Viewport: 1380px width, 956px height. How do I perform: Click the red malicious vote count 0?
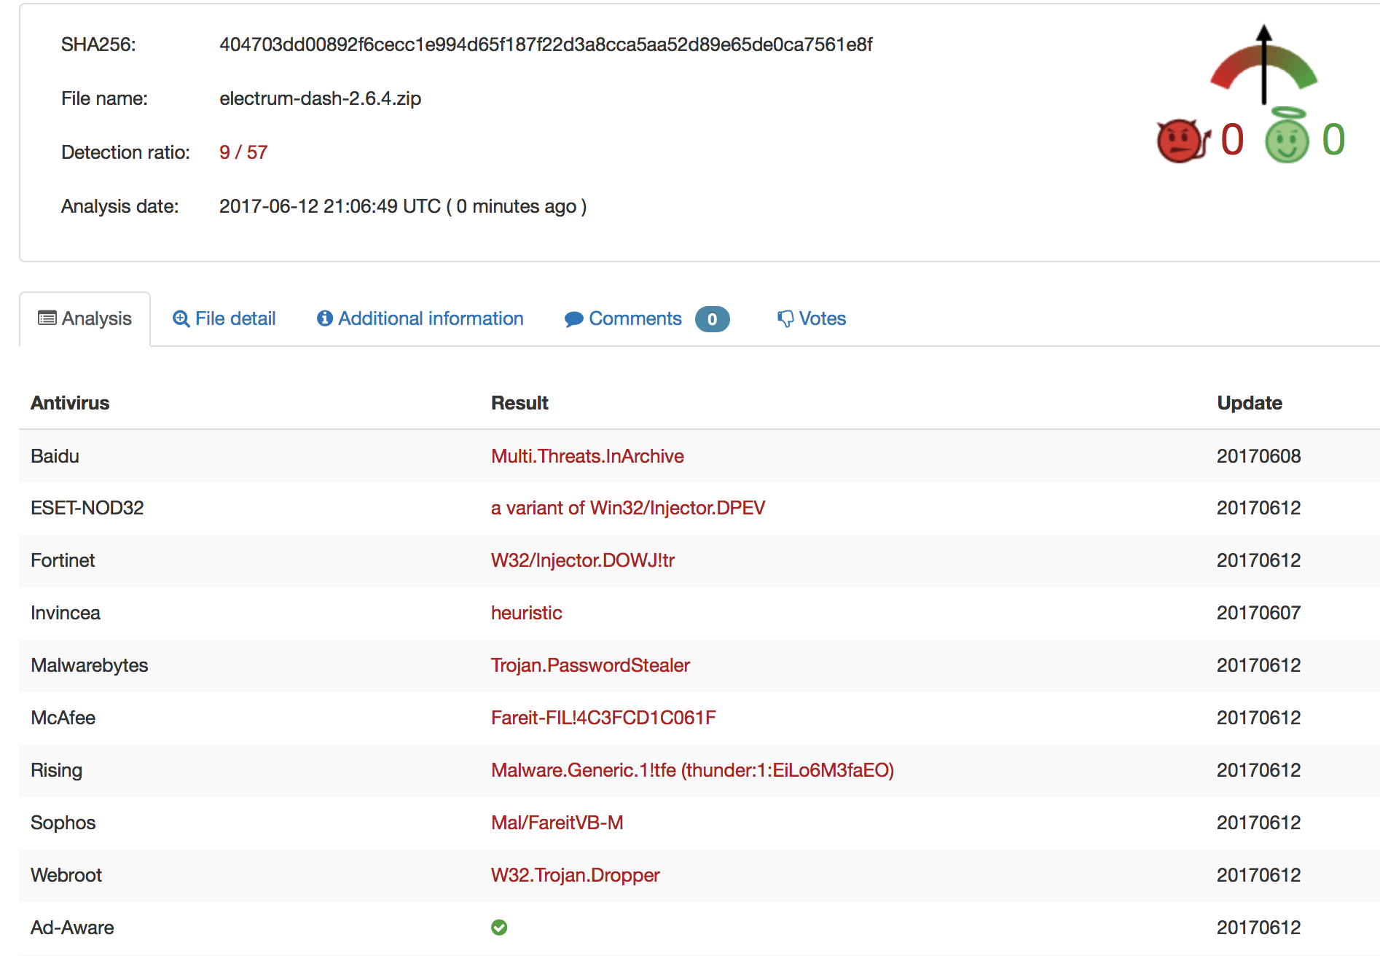click(1232, 140)
